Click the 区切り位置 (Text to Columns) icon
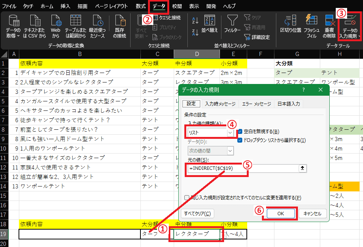Image resolution: width=363 pixels, height=247 pixels. click(290, 21)
